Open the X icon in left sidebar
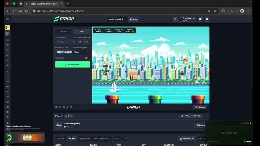Viewport: 260px width, 146px height. click(7, 60)
